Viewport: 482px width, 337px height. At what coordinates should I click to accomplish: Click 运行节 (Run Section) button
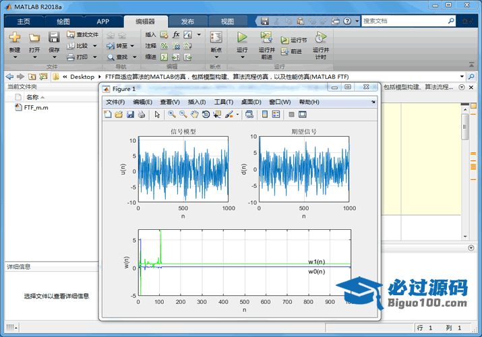pos(294,40)
